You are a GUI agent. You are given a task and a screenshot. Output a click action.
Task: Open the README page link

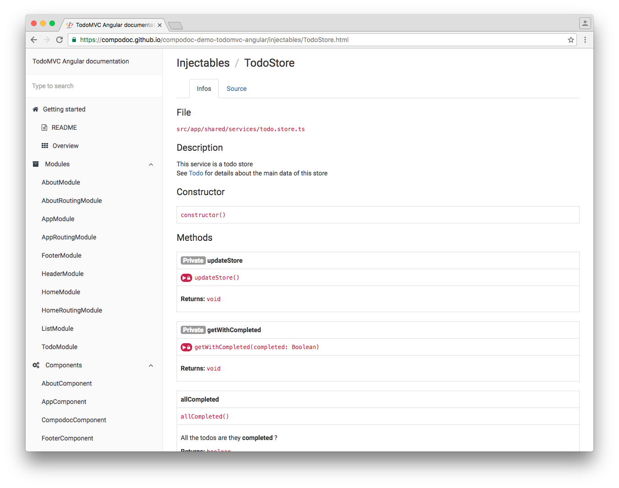click(64, 127)
